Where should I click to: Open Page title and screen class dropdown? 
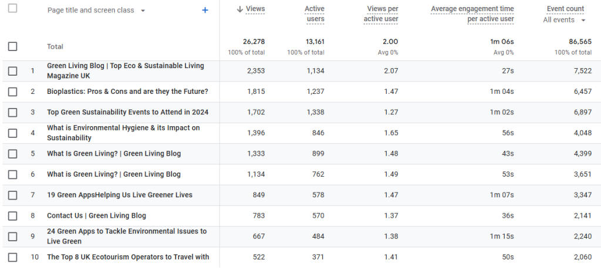(x=96, y=11)
